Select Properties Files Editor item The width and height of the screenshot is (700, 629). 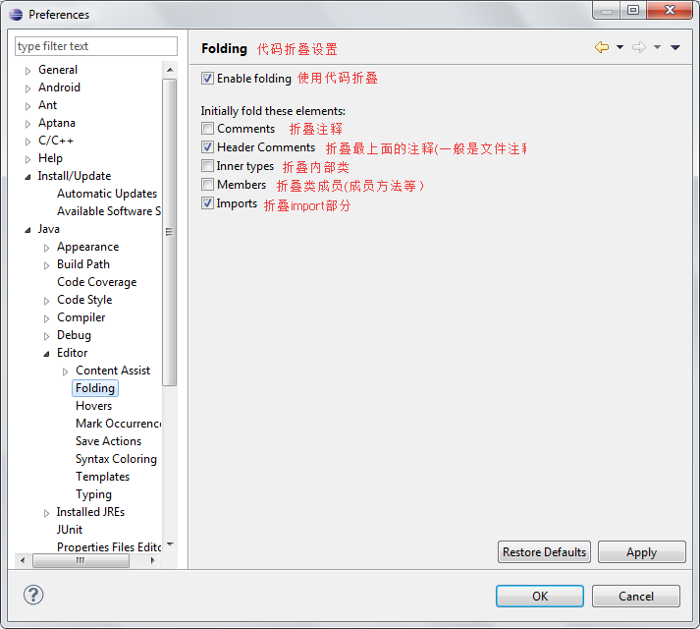tap(109, 547)
